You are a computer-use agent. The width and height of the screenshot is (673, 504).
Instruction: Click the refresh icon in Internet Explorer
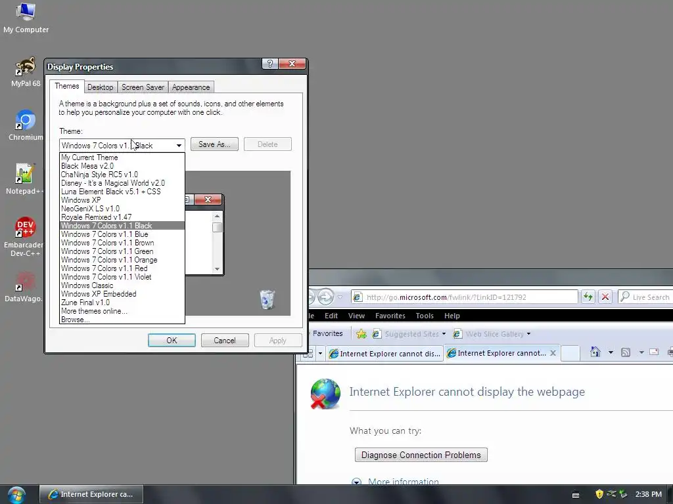(x=588, y=297)
